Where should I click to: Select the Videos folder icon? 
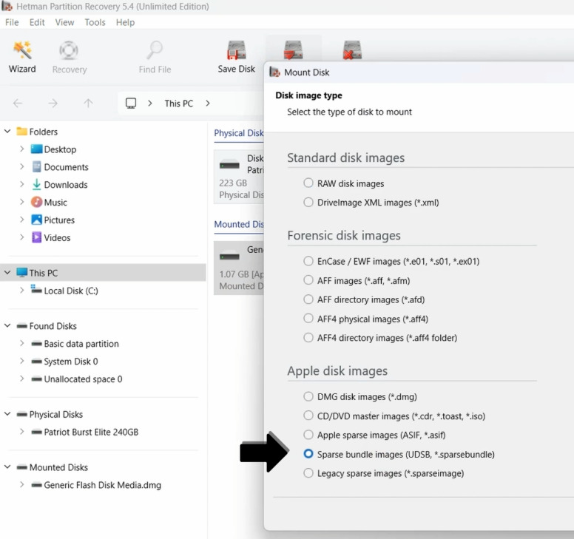pos(36,237)
